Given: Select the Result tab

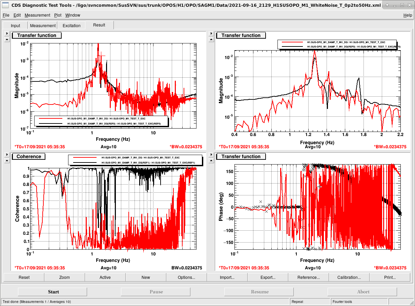Looking at the screenshot, I should coord(99,25).
